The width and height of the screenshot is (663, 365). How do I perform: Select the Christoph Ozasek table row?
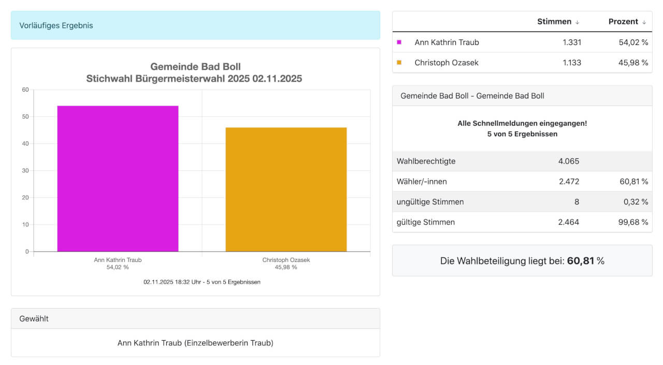[x=522, y=63]
